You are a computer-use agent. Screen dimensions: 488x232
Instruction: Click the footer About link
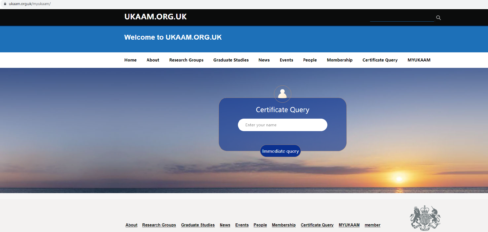[x=131, y=225]
